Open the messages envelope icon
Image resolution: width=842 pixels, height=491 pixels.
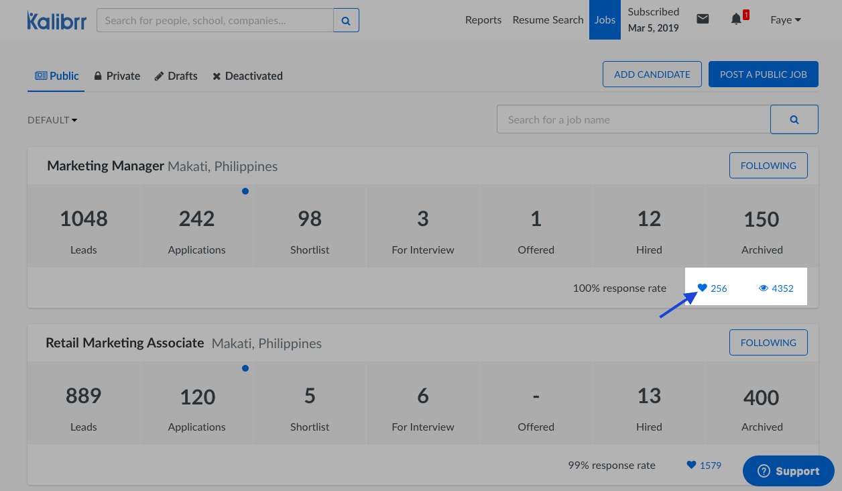coord(703,19)
